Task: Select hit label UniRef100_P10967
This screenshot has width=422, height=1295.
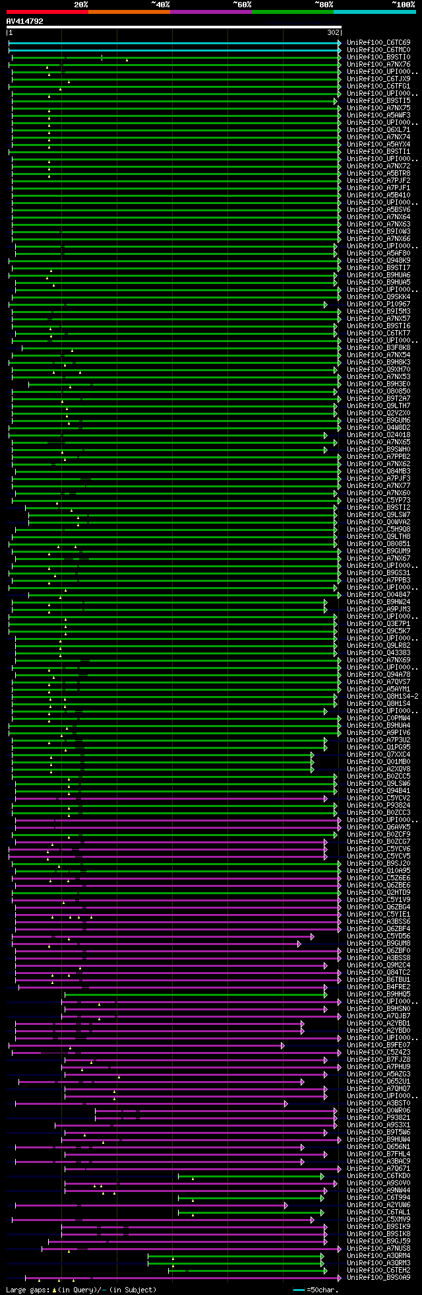Action: [378, 304]
